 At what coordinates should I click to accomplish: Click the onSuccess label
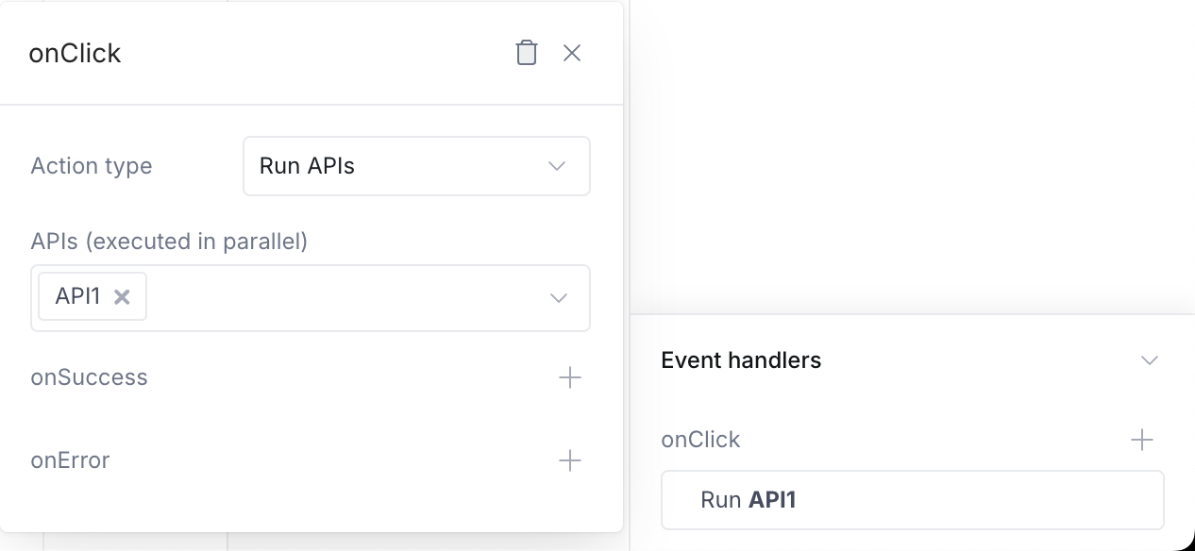point(90,377)
